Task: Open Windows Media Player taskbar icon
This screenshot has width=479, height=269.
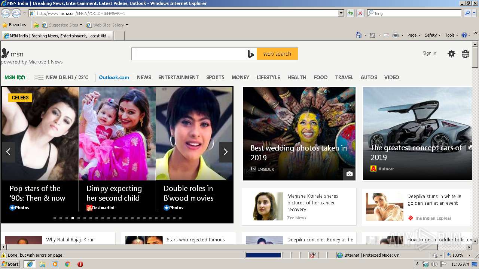Action: (x=55, y=264)
